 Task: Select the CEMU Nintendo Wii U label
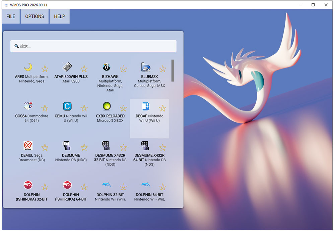pos(71,118)
